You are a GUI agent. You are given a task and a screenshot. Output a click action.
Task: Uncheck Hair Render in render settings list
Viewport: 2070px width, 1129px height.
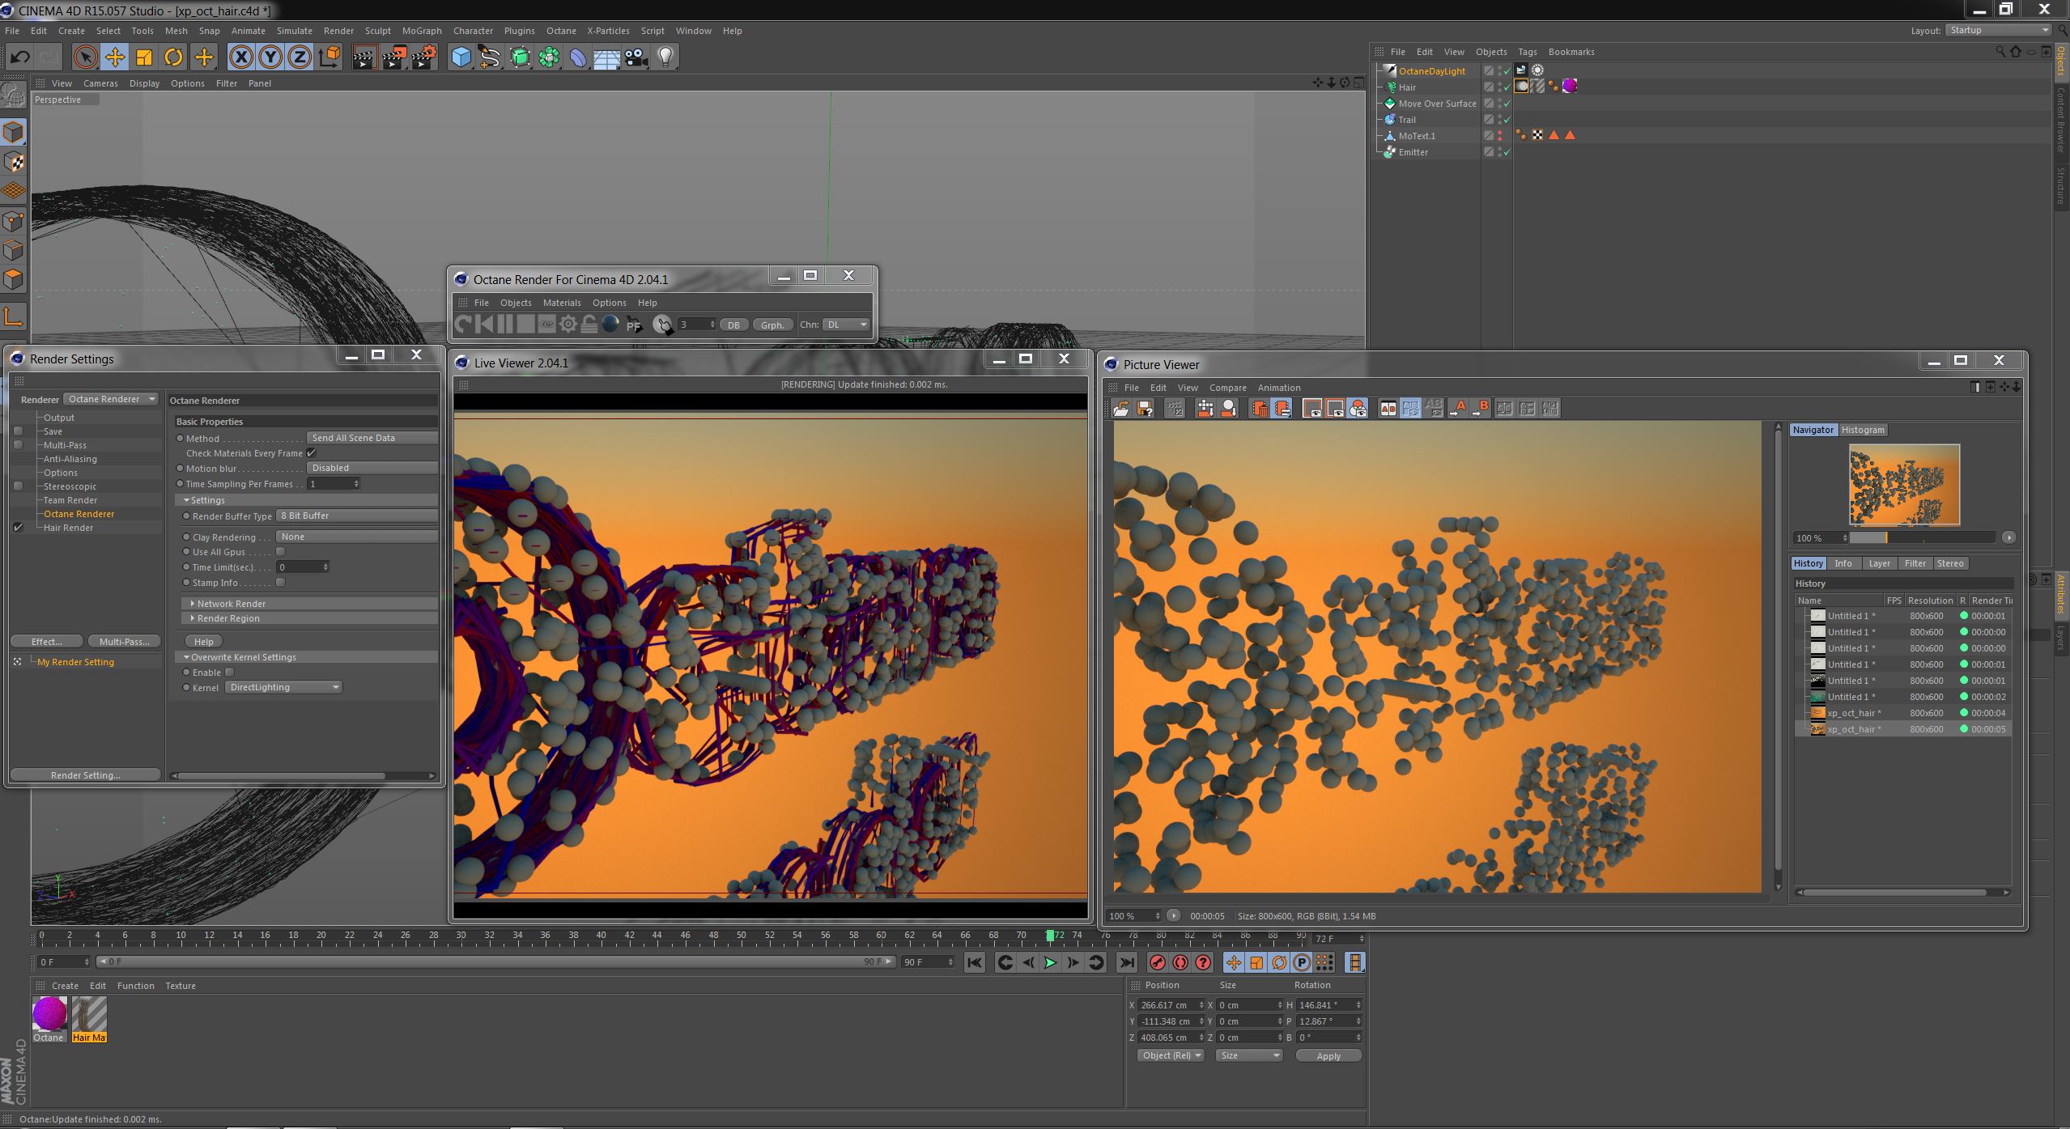click(18, 528)
